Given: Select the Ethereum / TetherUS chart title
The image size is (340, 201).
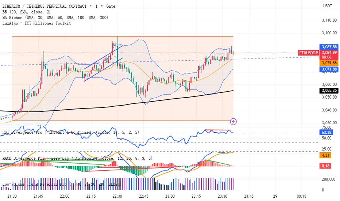Looking at the screenshot, I should pyautogui.click(x=58, y=6).
